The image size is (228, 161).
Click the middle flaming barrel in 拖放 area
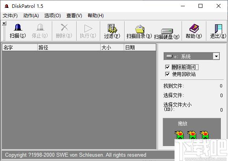click(192, 135)
